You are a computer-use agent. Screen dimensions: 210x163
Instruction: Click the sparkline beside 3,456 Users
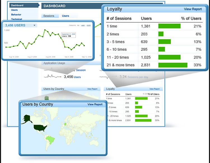pos(53,76)
